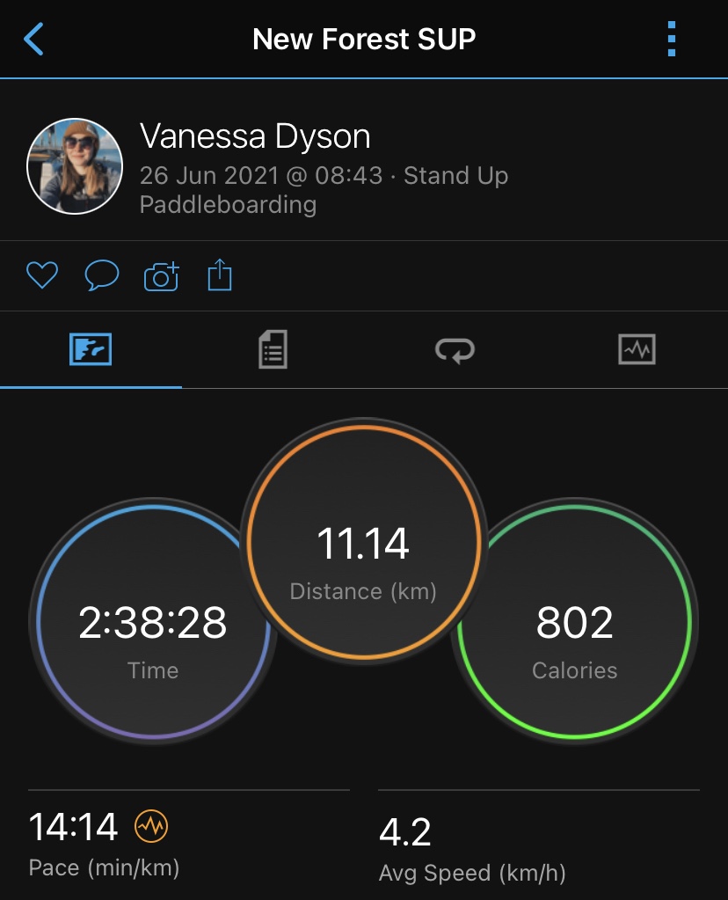The width and height of the screenshot is (728, 900).
Task: Open the Vanessa Dyson profile name link
Action: pyautogui.click(x=255, y=136)
